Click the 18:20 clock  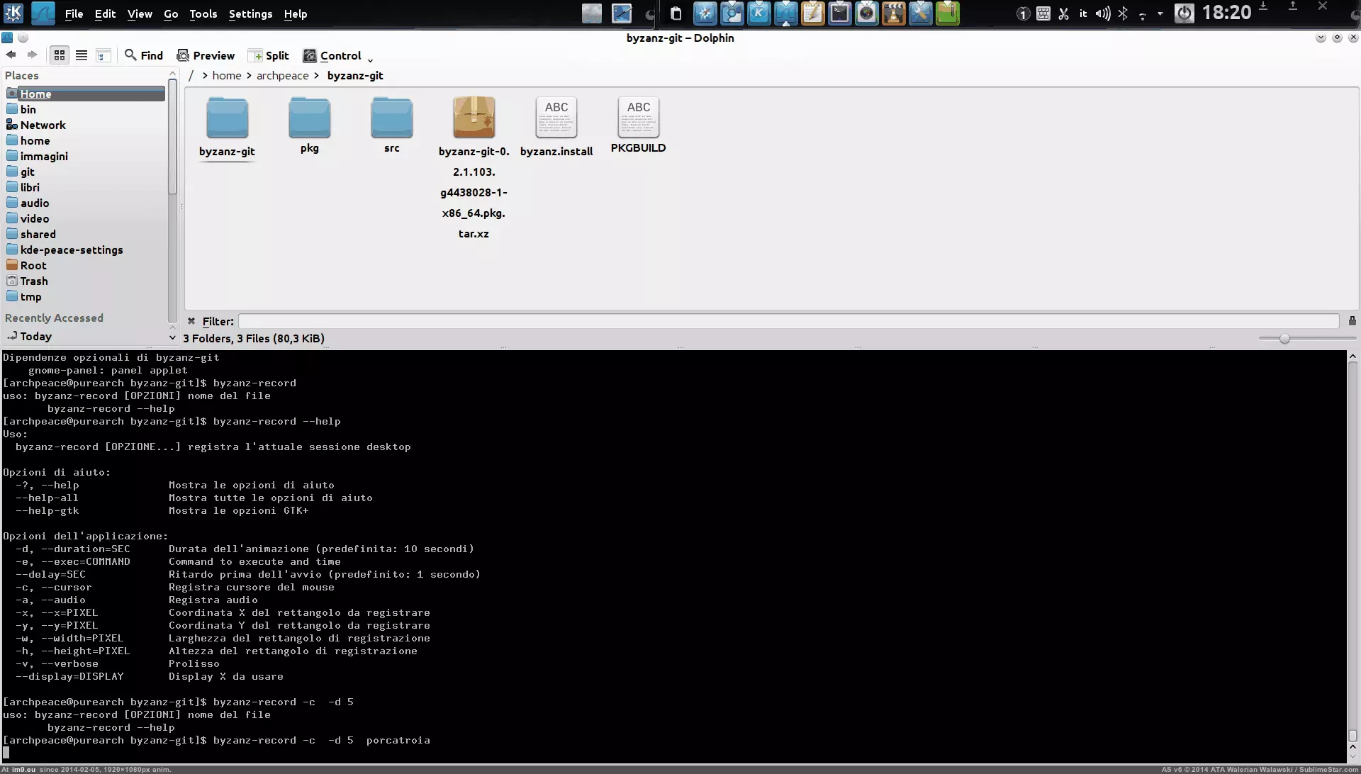coord(1227,13)
